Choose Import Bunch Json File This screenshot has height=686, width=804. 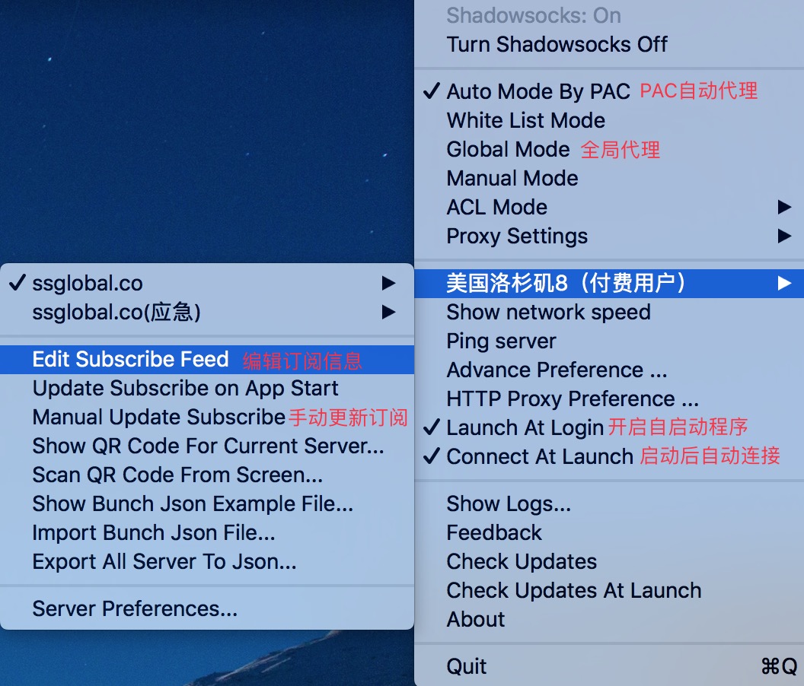point(207,533)
